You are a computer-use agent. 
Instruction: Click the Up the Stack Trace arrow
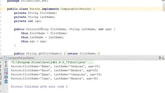[x=6, y=62]
